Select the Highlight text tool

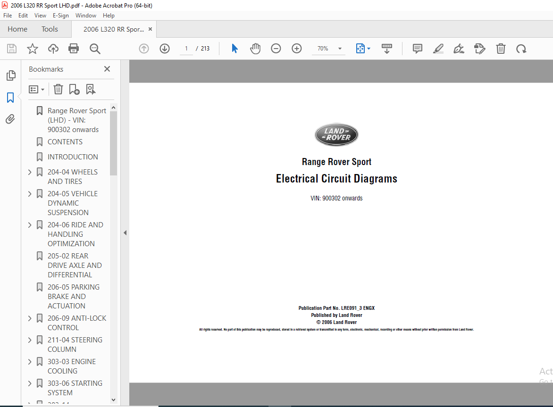point(438,49)
